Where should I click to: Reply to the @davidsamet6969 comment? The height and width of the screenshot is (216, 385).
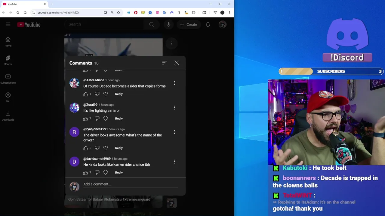point(119,172)
